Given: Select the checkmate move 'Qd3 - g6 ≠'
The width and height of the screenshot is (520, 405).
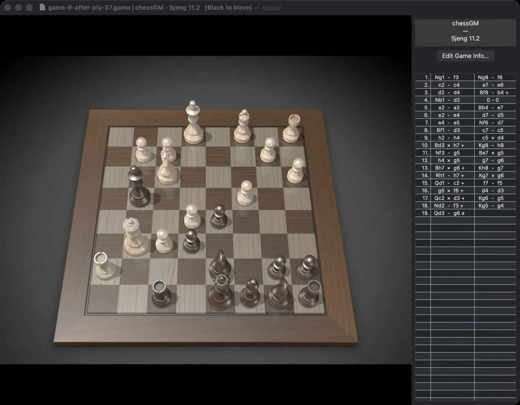Looking at the screenshot, I should point(452,213).
